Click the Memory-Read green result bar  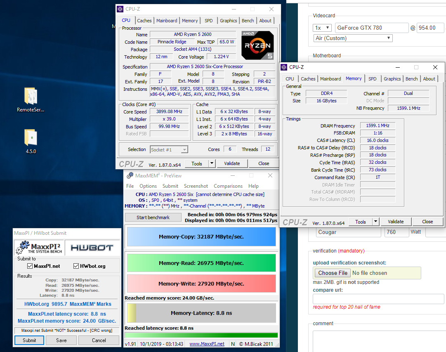coord(201,263)
